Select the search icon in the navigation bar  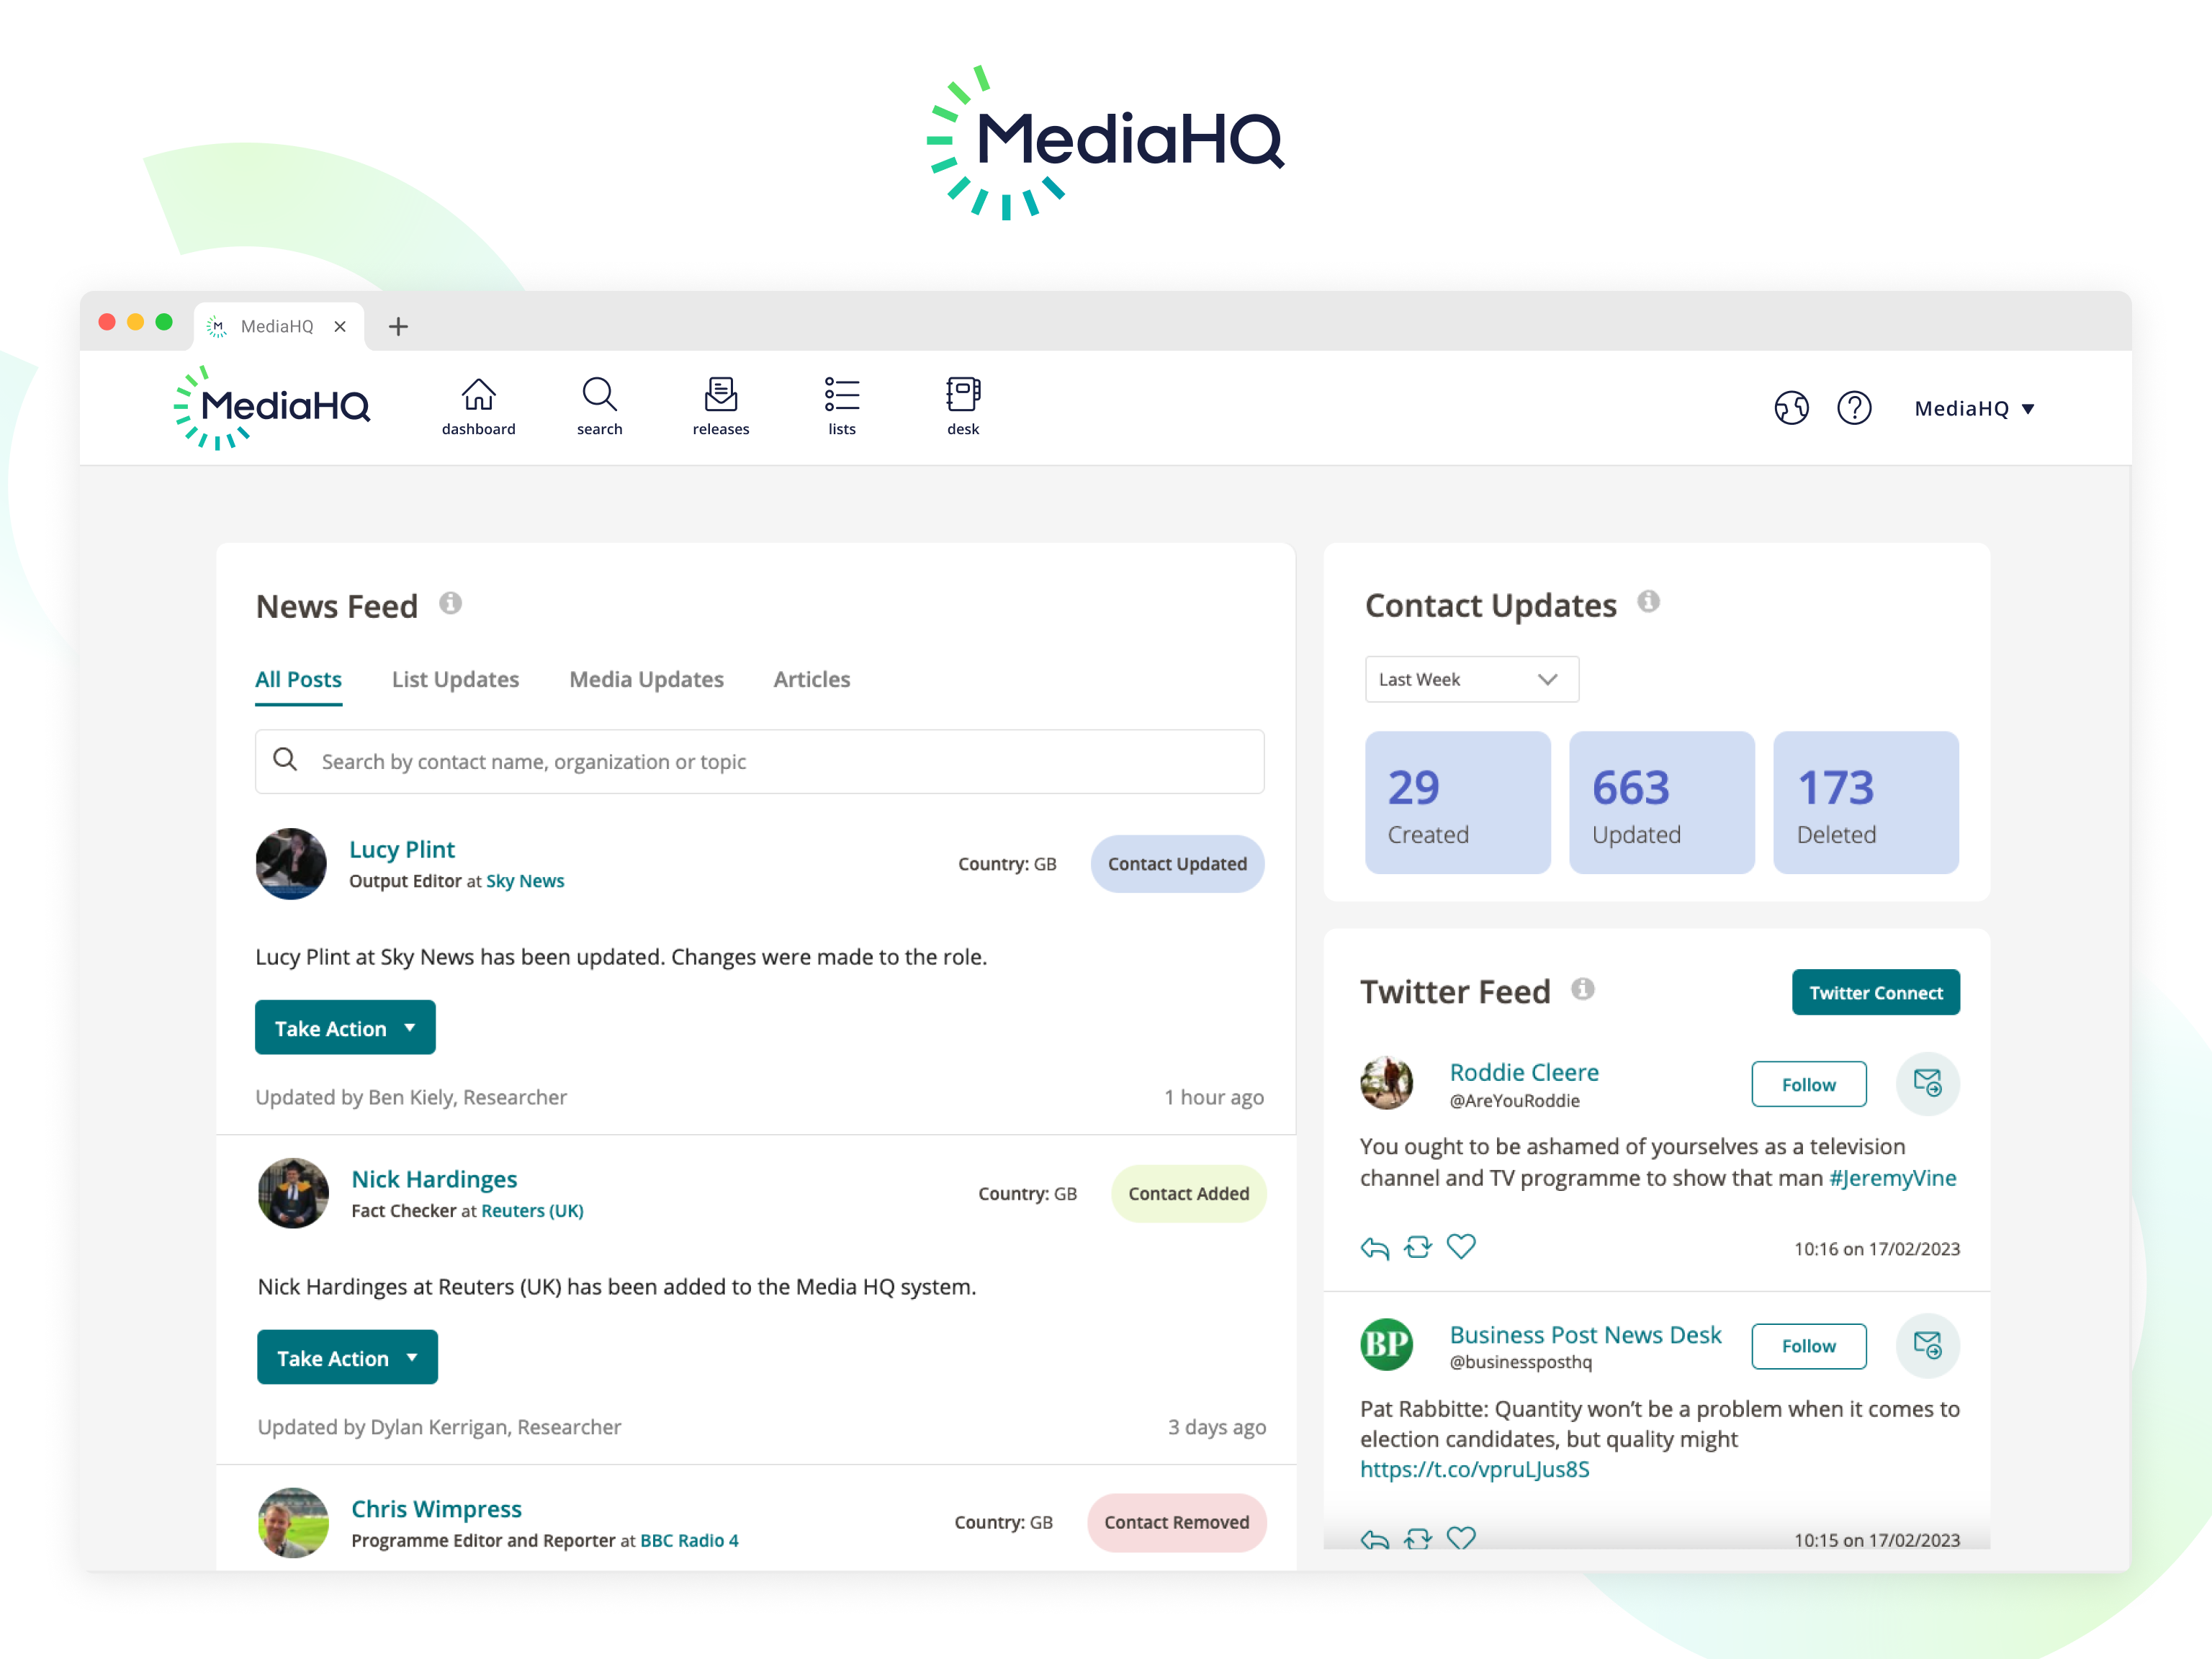[599, 404]
